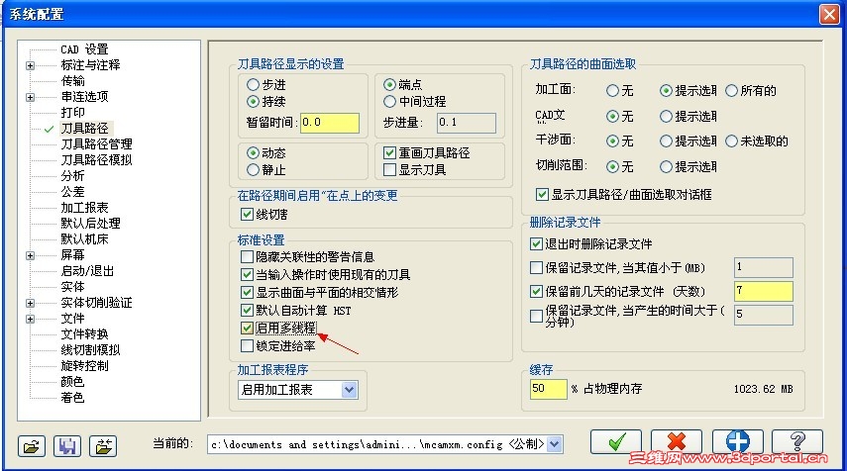Open the 启用加工报表 dropdown
Screen dimensions: 847x471
[350, 390]
